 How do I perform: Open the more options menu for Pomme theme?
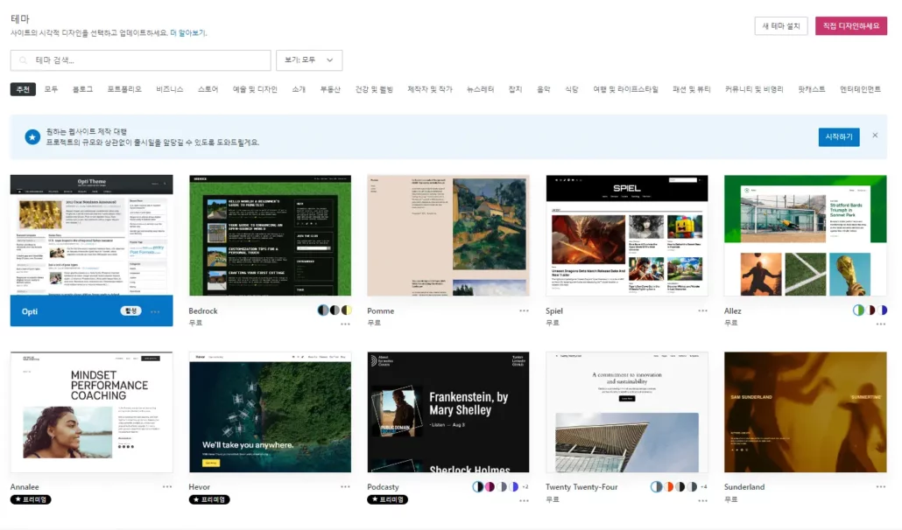(524, 310)
